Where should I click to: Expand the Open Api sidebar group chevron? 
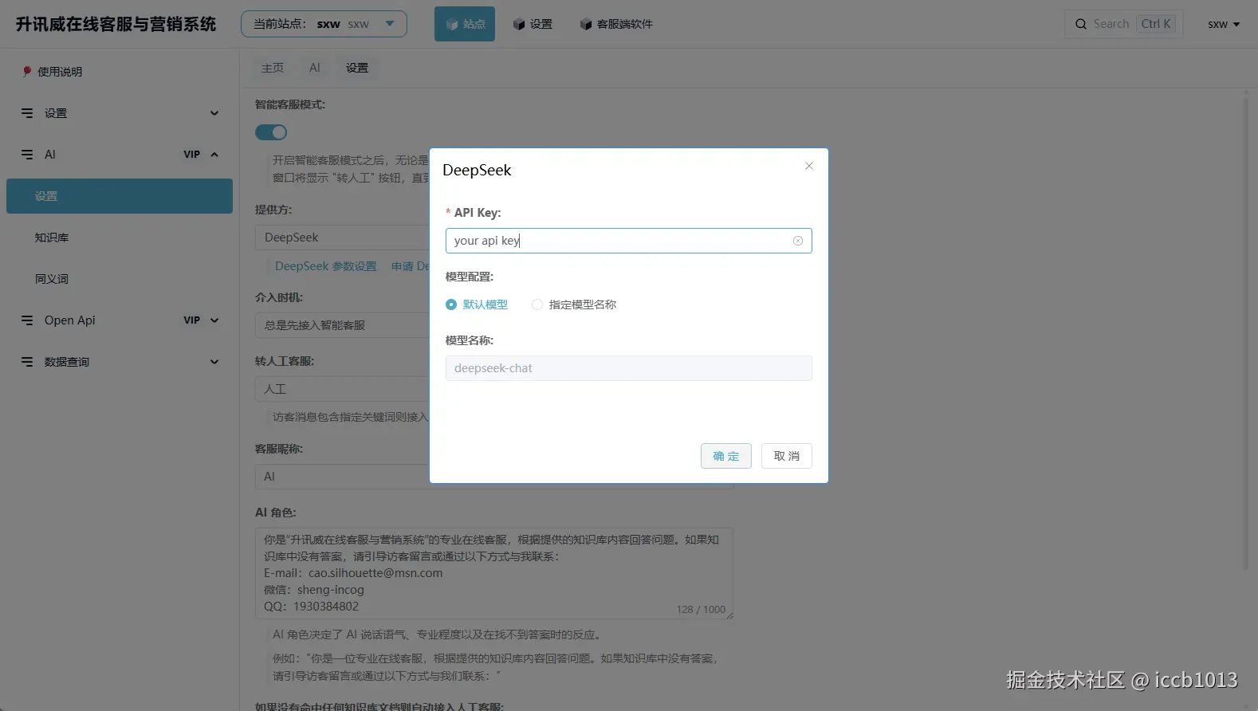pyautogui.click(x=214, y=320)
